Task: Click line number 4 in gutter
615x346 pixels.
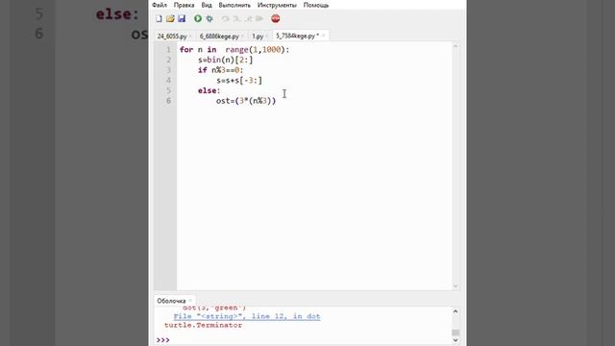Action: pyautogui.click(x=169, y=81)
